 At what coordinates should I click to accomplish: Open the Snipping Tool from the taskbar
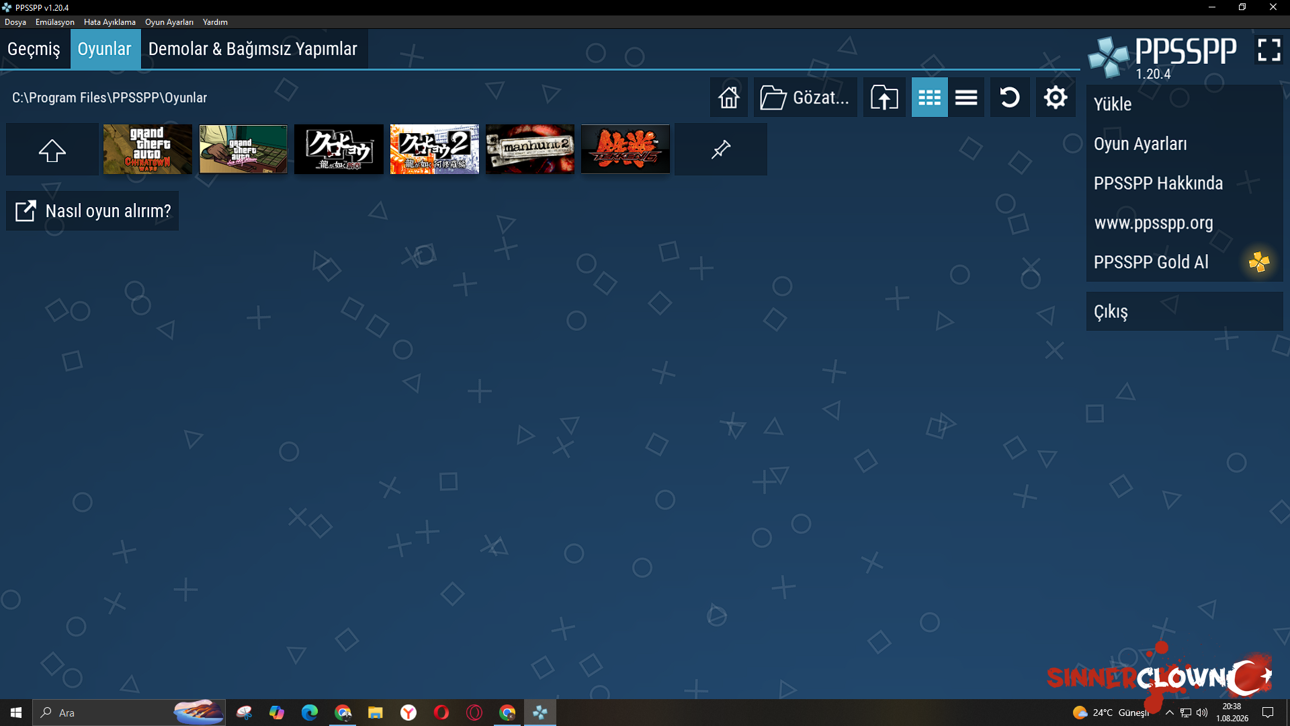(244, 713)
